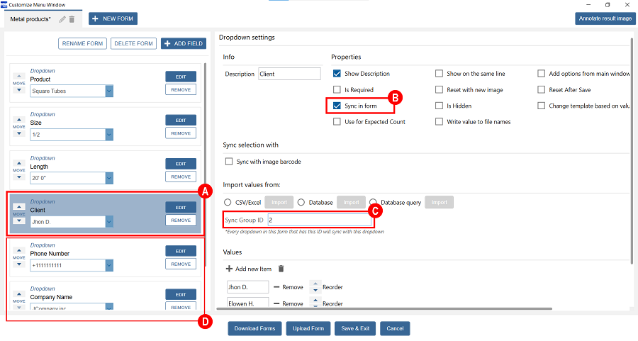Click the Sync Group ID input field

tap(308, 220)
